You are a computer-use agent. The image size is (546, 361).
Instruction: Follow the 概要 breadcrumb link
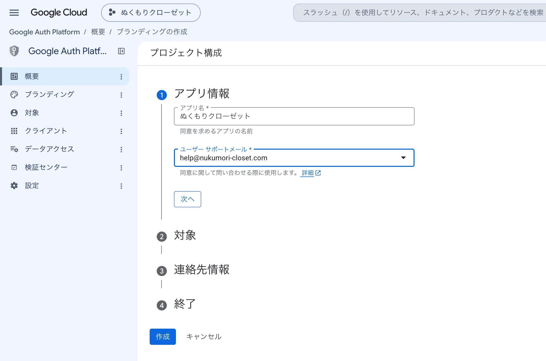[98, 32]
